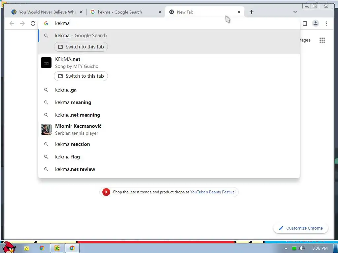Image resolution: width=338 pixels, height=253 pixels.
Task: Click the active Chrome taskbar button
Action: 72,248
